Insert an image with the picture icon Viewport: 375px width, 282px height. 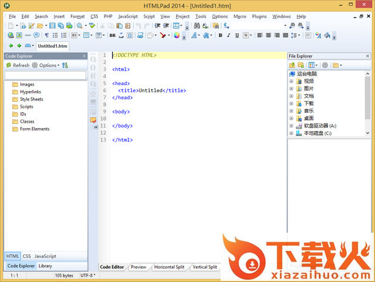pyautogui.click(x=19, y=35)
